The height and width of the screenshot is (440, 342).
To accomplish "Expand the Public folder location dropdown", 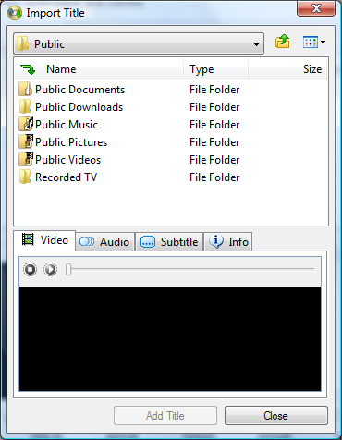I will (256, 44).
